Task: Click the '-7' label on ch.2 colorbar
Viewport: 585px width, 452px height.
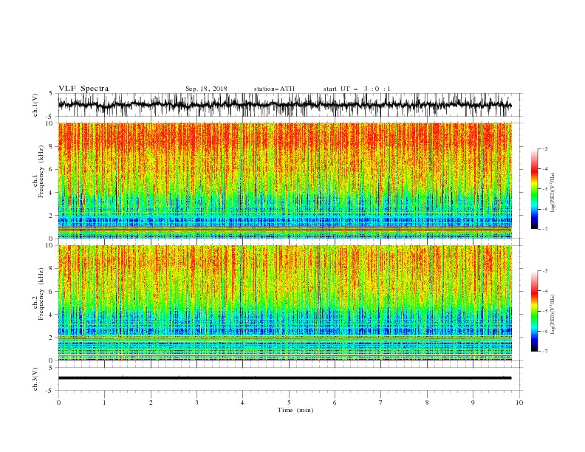Action: point(544,352)
